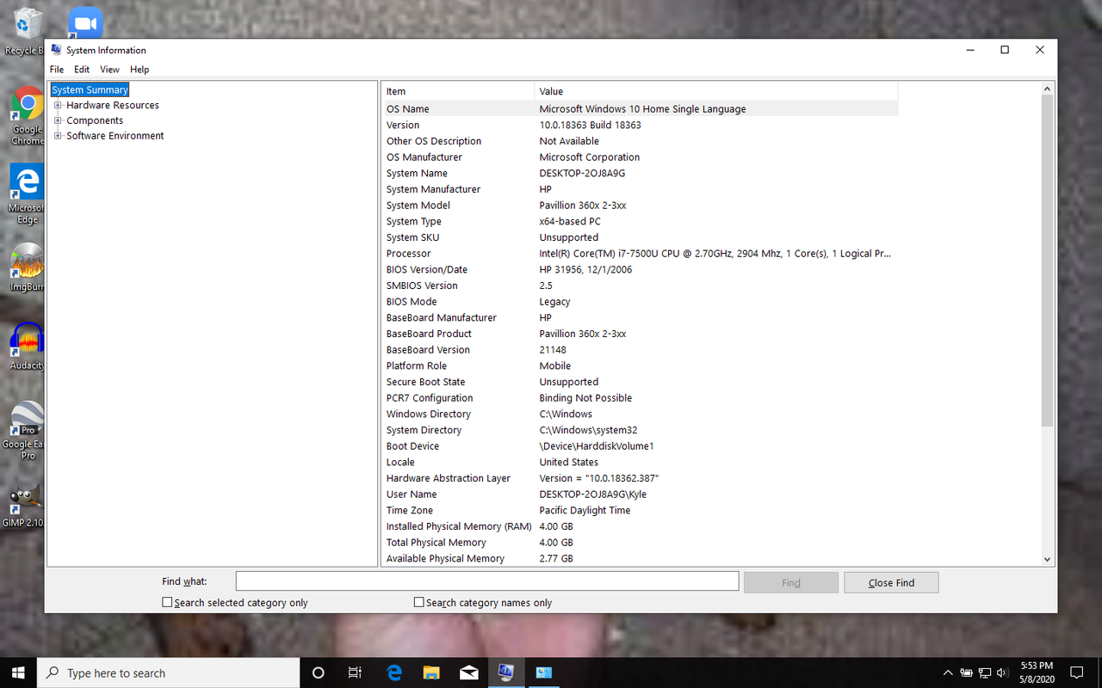Select the PCR7 Configuration row

[641, 398]
